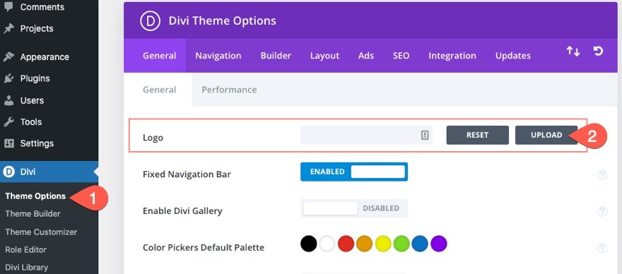The height and width of the screenshot is (274, 622).
Task: Pick the black palette swatch
Action: click(309, 244)
